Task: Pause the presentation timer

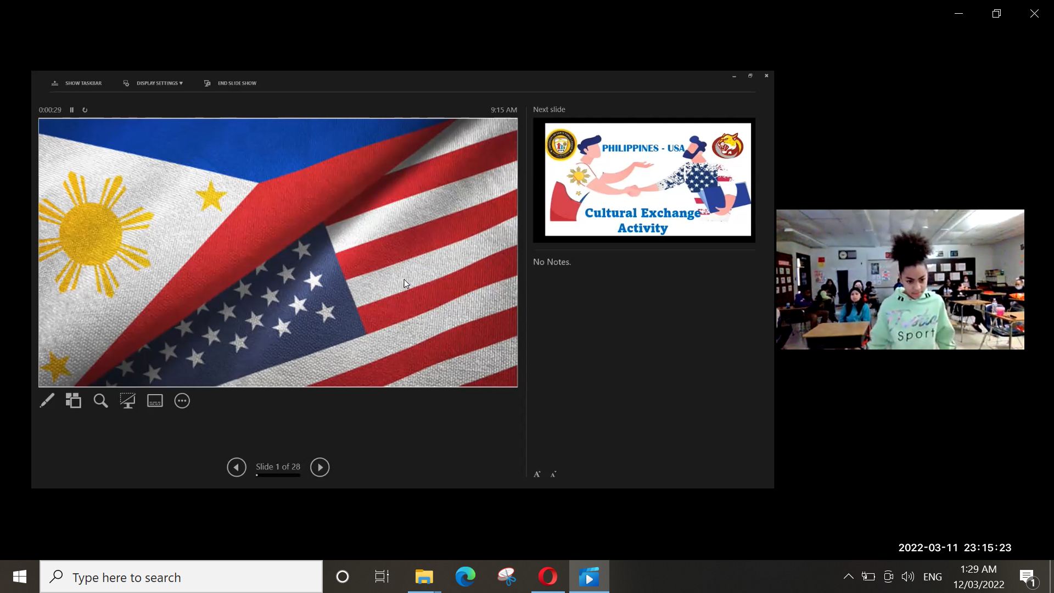Action: coord(72,110)
